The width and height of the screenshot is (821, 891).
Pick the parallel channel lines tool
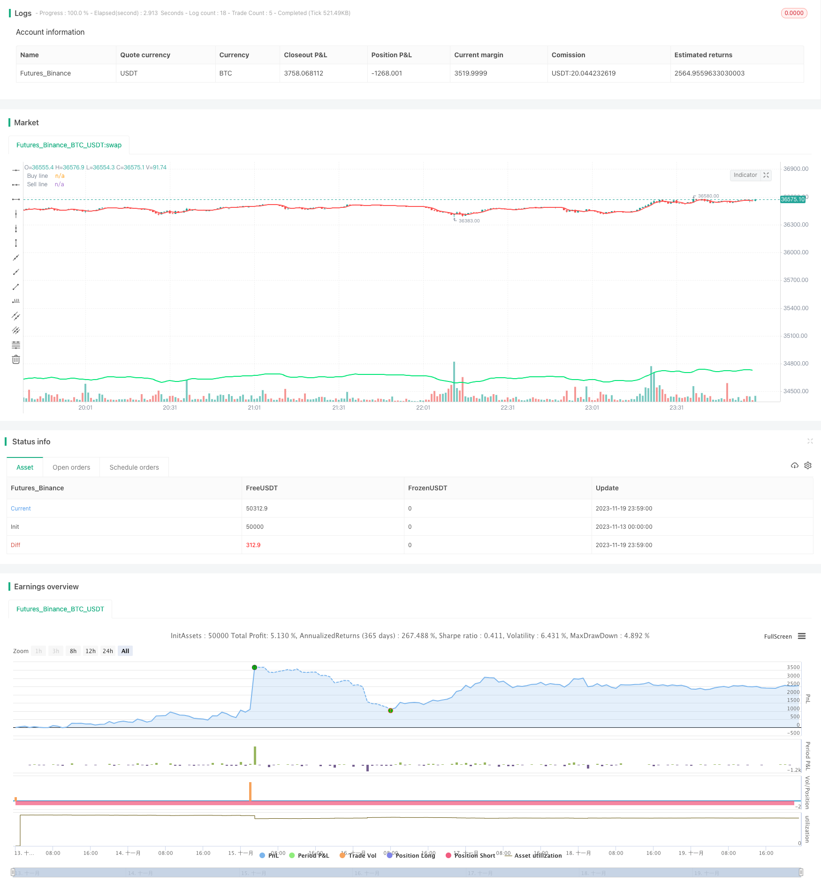point(16,316)
